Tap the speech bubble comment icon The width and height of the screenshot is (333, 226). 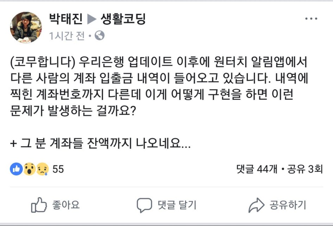click(144, 205)
